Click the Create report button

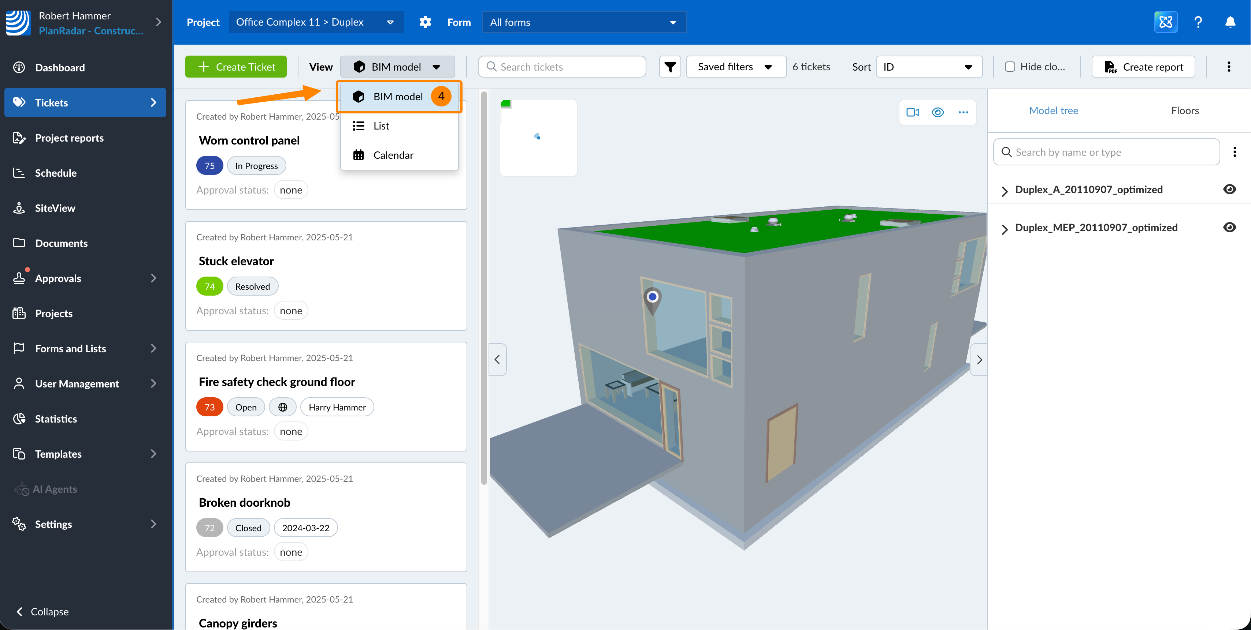1143,67
